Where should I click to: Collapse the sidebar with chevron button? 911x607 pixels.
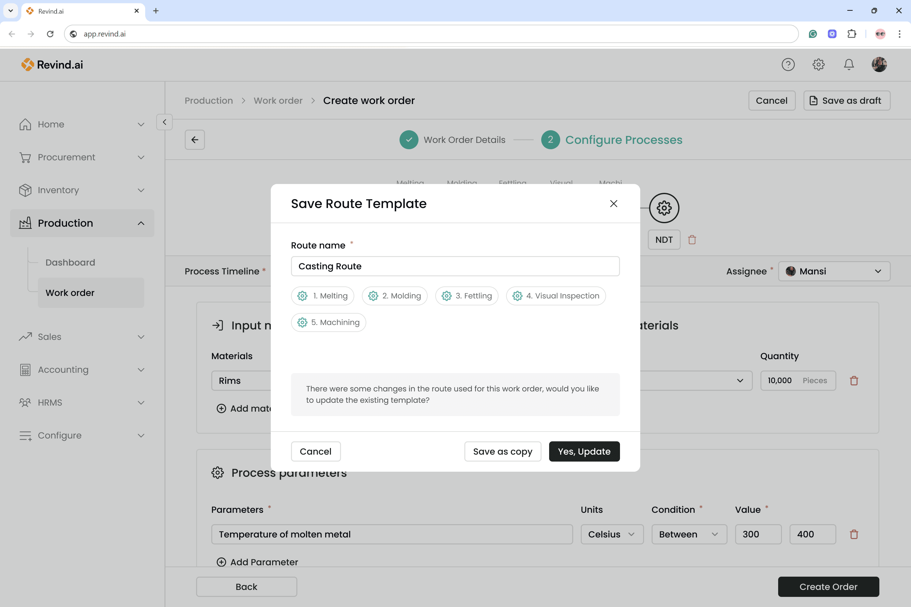point(164,122)
